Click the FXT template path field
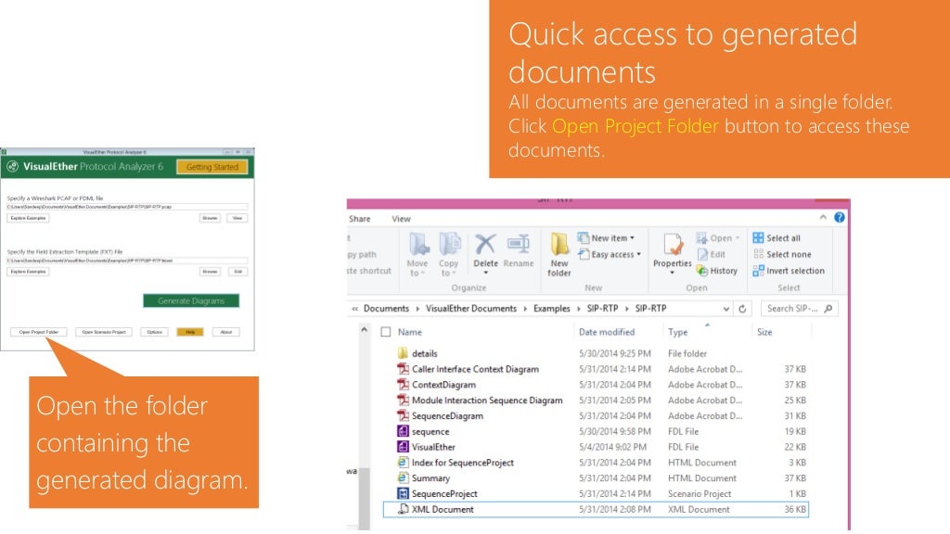 pyautogui.click(x=127, y=261)
